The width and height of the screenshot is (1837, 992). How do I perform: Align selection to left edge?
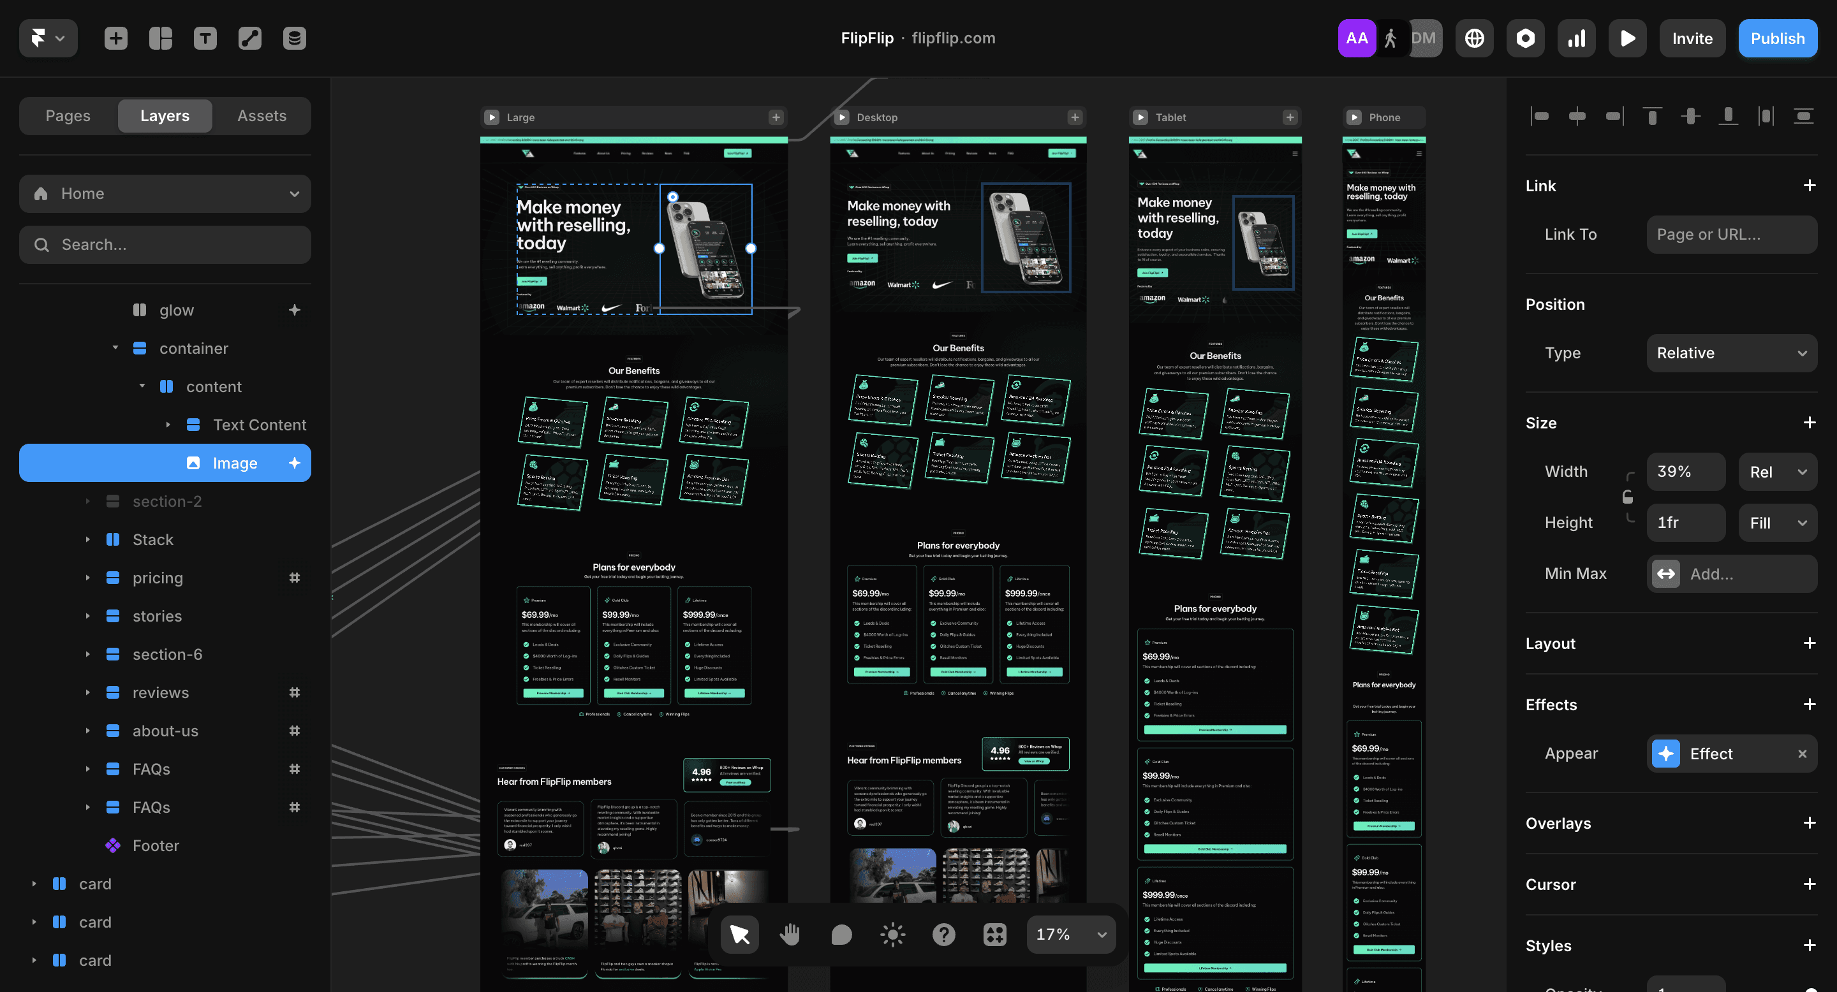[1539, 115]
